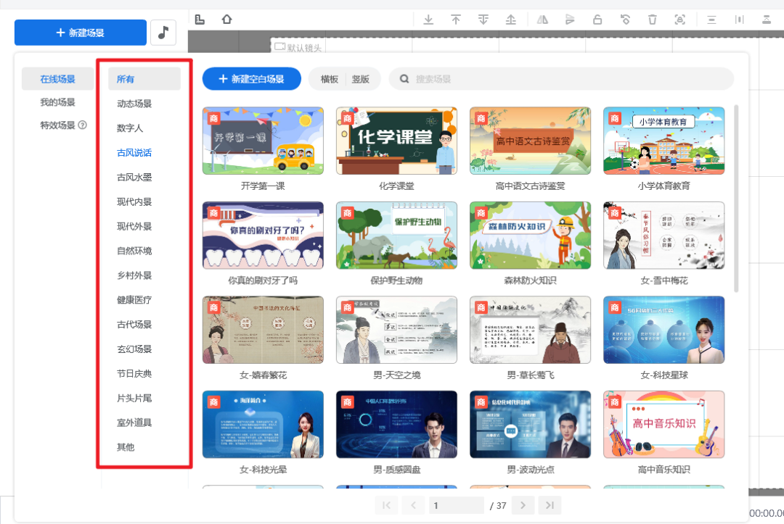Toggle the ruler icon in toolbar
Screen dimensions: 784x524
point(200,20)
